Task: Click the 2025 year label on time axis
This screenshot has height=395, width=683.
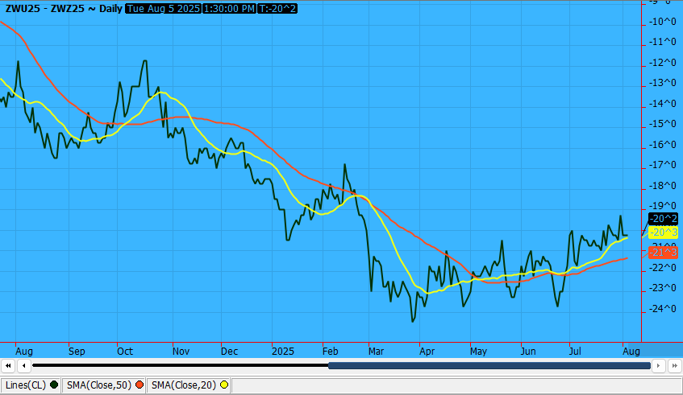Action: (x=282, y=352)
